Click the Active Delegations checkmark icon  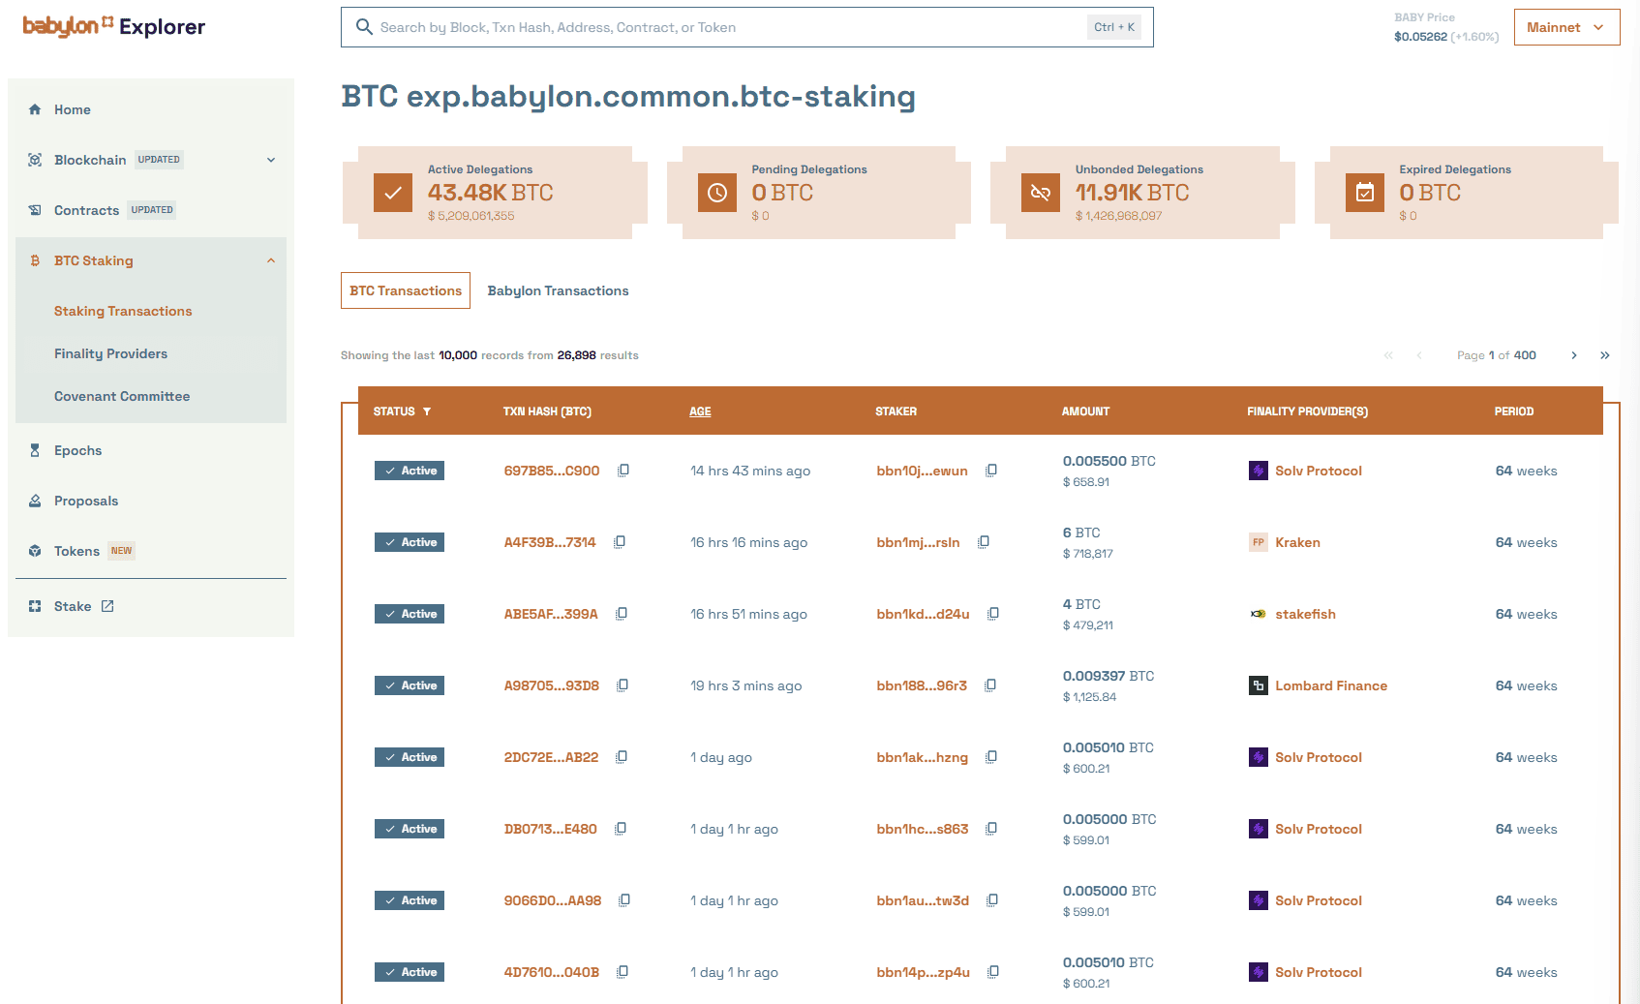(393, 193)
